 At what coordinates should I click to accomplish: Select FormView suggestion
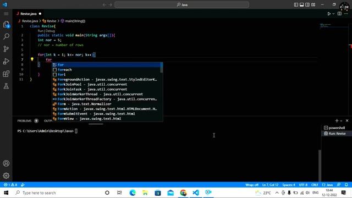pyautogui.click(x=106, y=119)
